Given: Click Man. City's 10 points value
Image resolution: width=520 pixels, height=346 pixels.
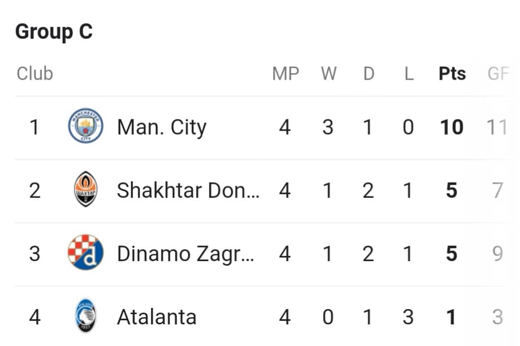Looking at the screenshot, I should coord(452,127).
